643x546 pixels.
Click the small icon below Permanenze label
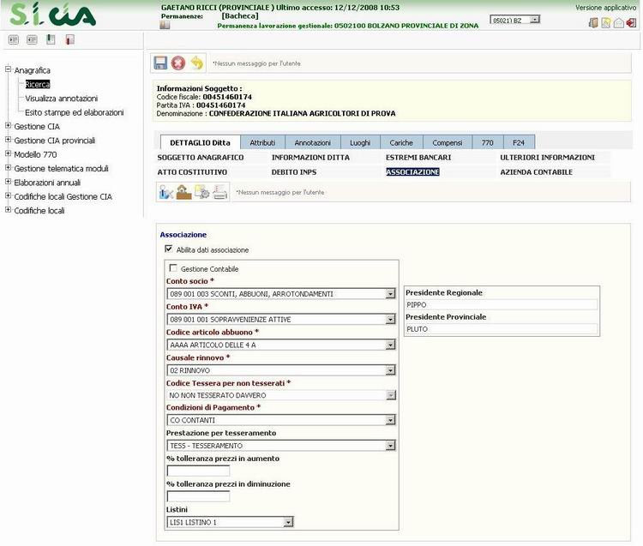[165, 26]
